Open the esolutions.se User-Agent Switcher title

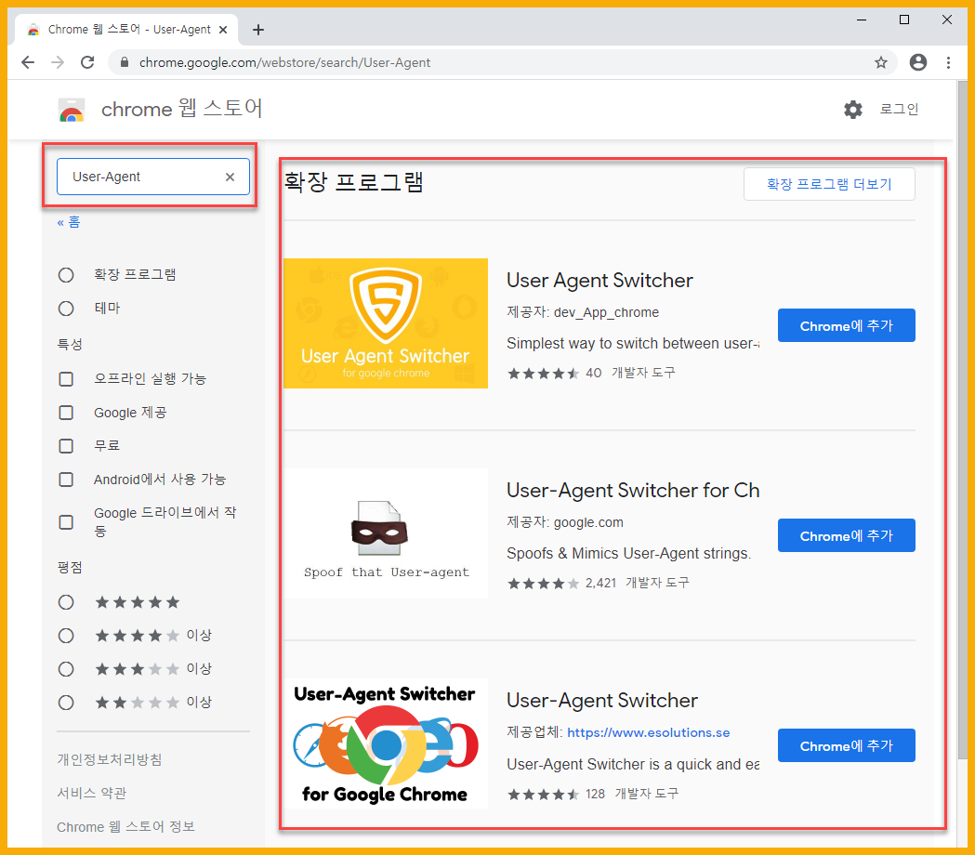(602, 701)
